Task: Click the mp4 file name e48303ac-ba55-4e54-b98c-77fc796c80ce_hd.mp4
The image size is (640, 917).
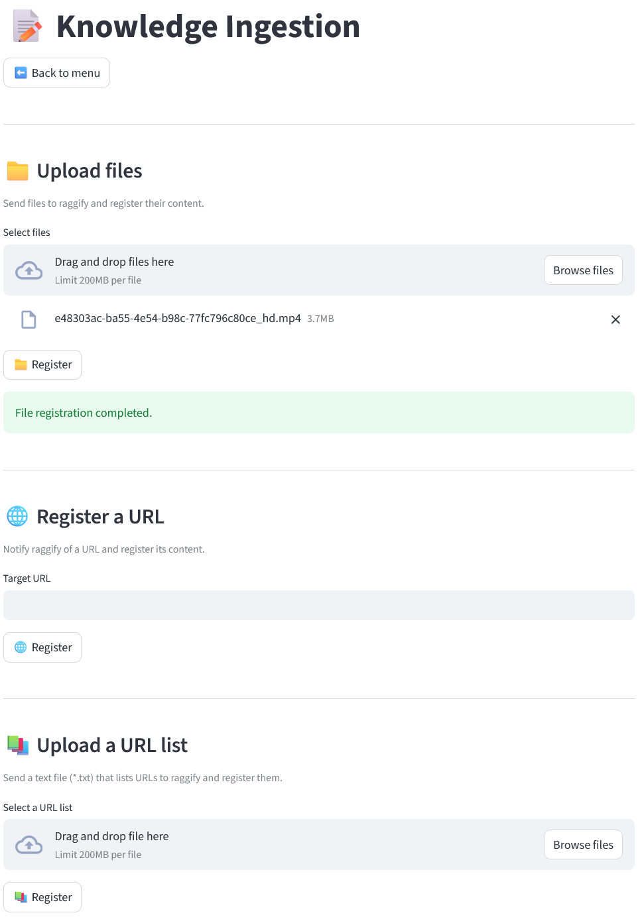Action: pyautogui.click(x=178, y=318)
